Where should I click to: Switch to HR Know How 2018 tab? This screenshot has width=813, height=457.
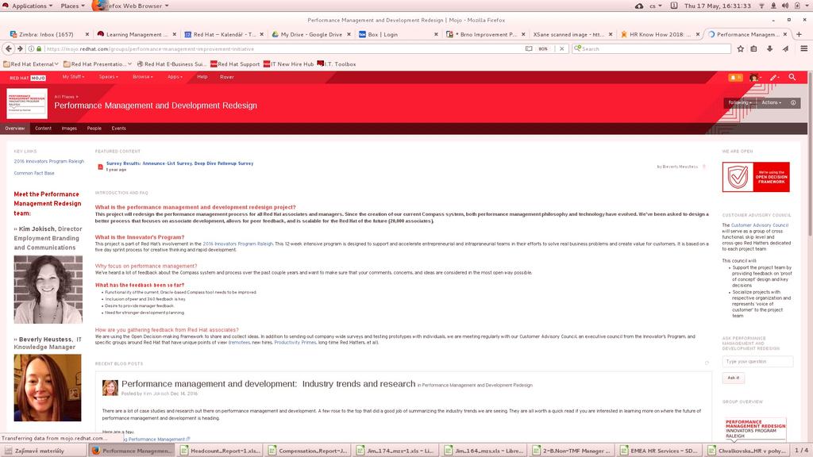point(658,34)
